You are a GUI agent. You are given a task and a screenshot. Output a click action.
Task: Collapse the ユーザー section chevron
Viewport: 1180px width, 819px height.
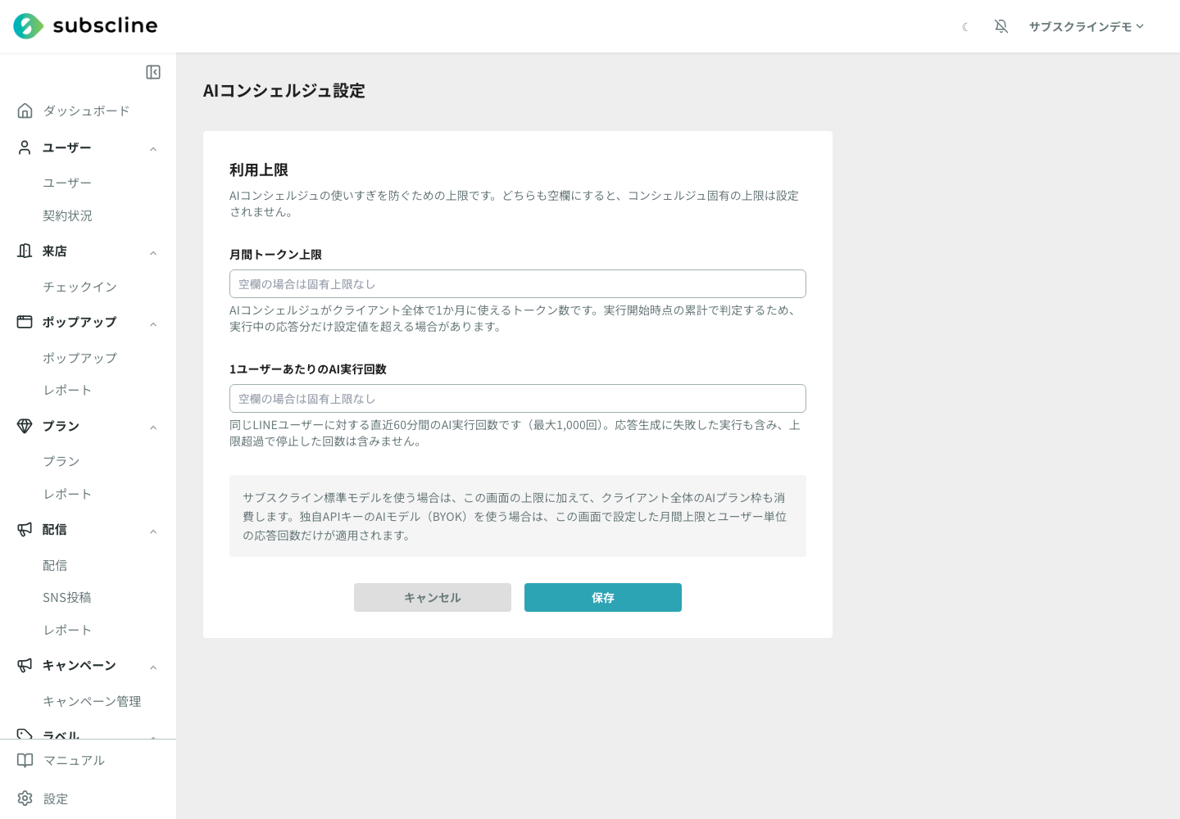[x=153, y=148]
